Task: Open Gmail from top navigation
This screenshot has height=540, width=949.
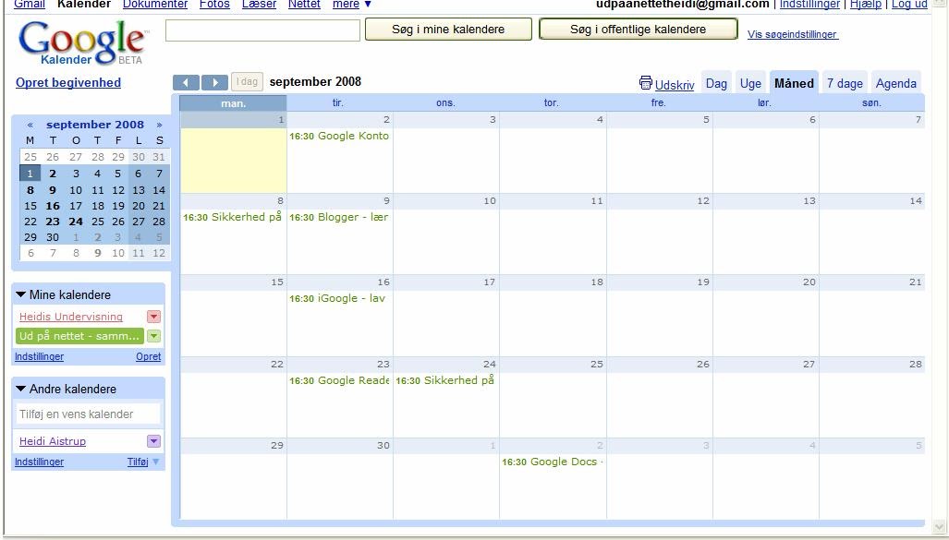Action: tap(29, 5)
